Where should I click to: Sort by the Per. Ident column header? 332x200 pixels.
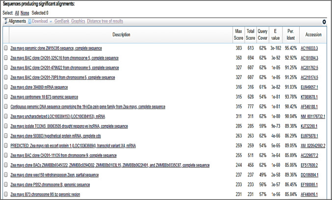pyautogui.click(x=292, y=34)
